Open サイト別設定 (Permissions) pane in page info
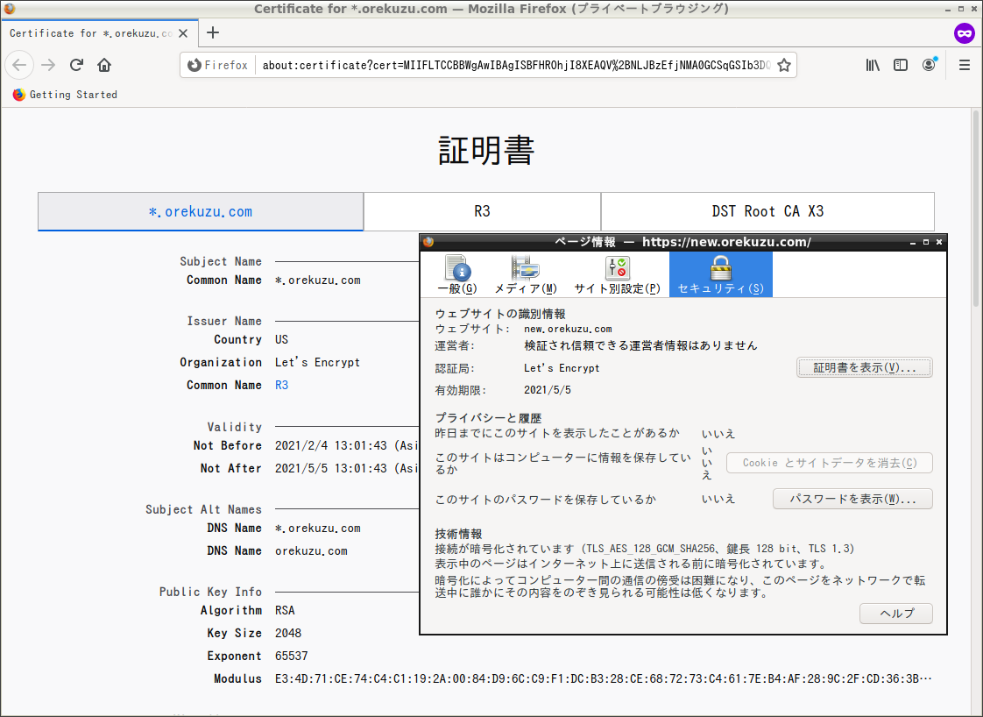 (618, 274)
